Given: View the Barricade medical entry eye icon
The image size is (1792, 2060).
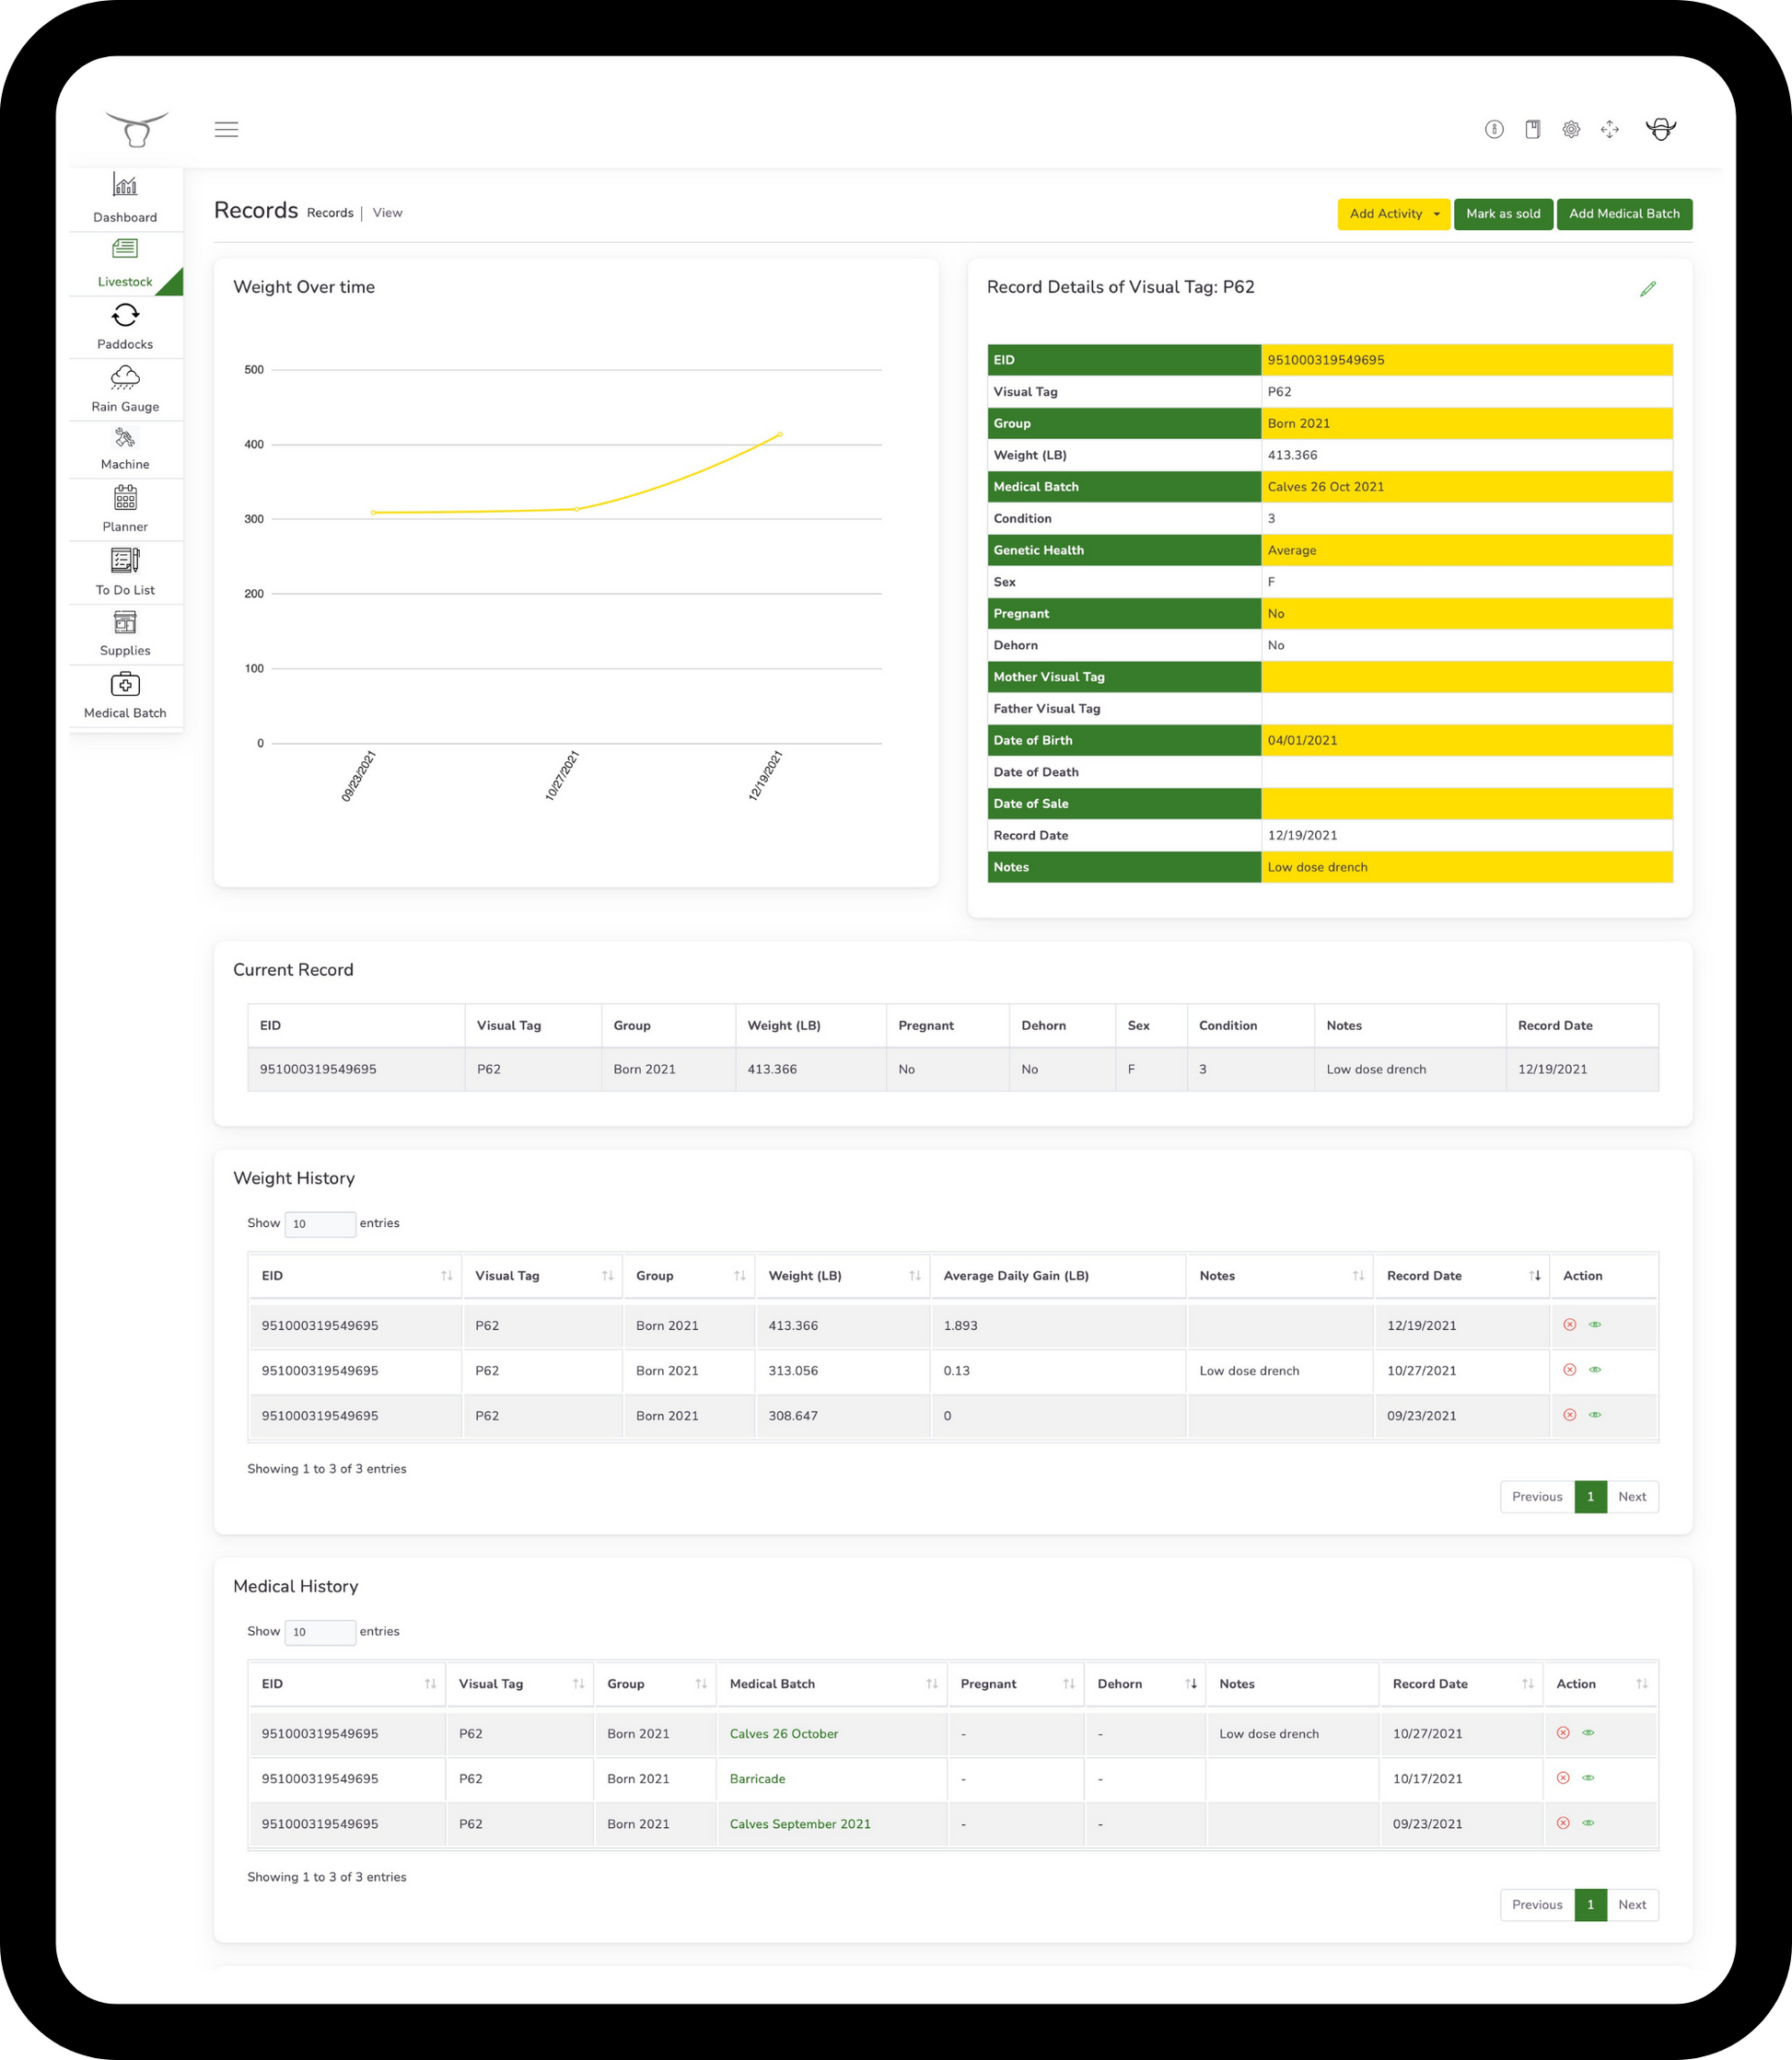Looking at the screenshot, I should (x=1588, y=1778).
